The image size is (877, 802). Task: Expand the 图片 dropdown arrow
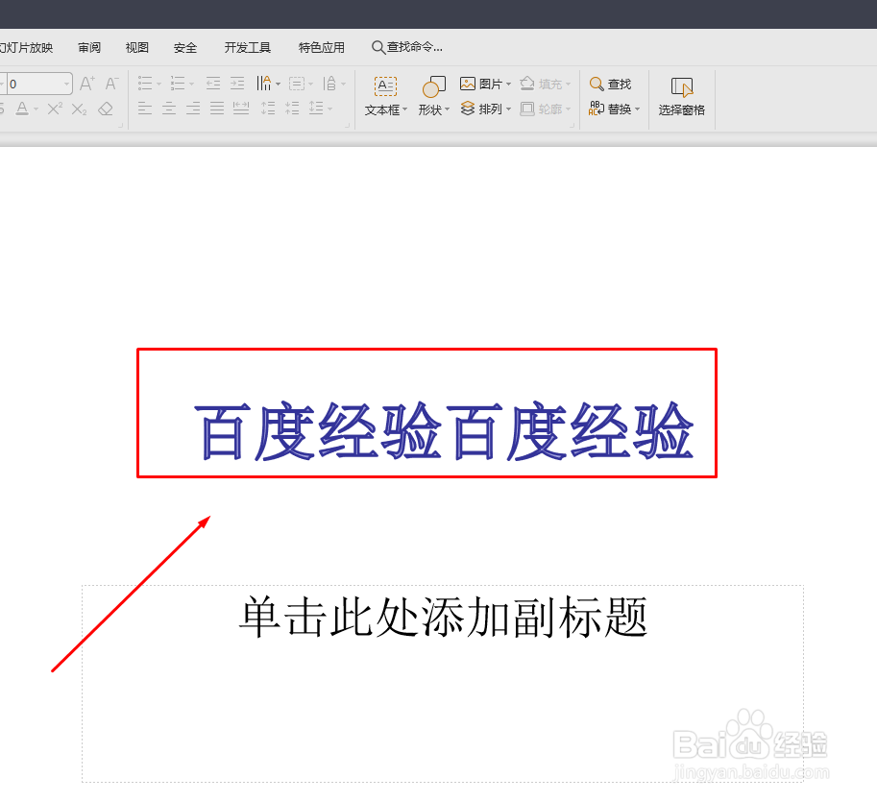[508, 85]
